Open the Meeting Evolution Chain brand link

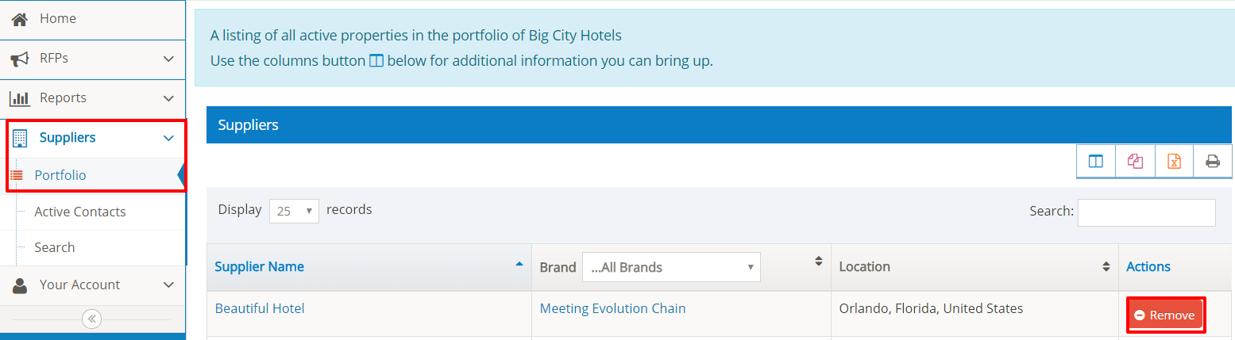point(612,308)
